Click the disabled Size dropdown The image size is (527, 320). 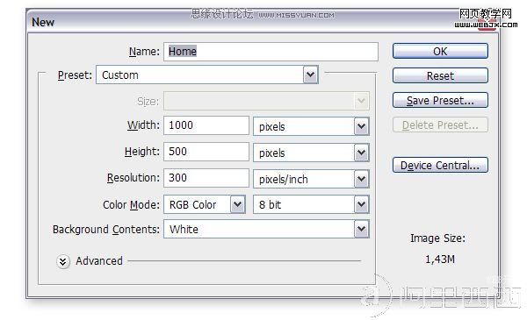266,101
